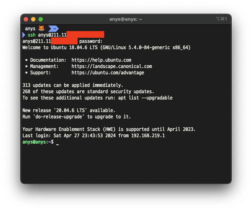
Task: Close the terminal window with red button
Action: (x=26, y=19)
